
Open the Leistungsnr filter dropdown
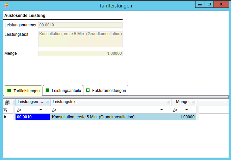point(41,110)
